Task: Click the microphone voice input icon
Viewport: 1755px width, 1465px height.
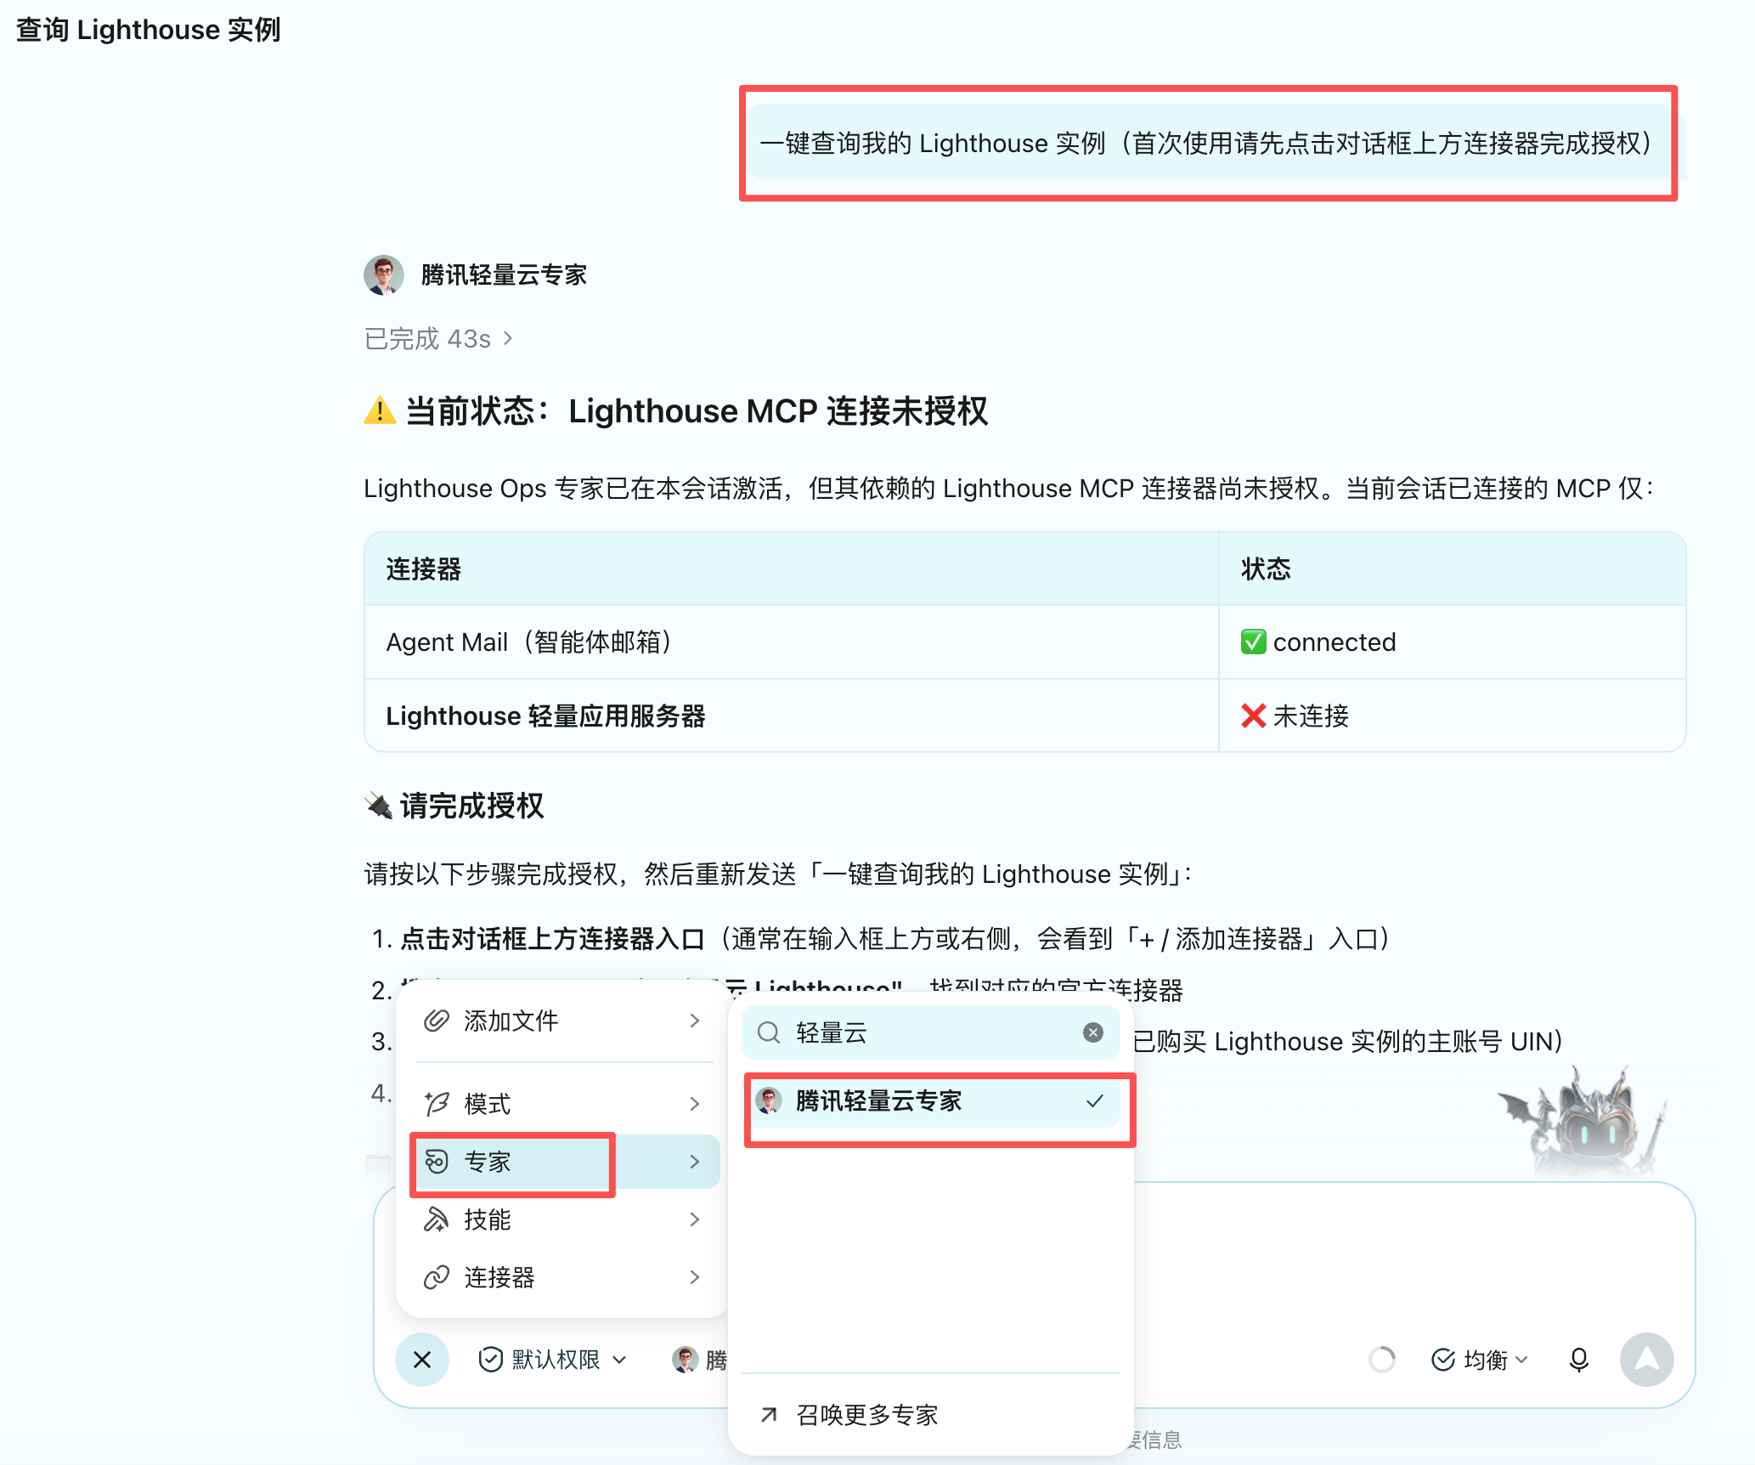Action: click(1578, 1360)
